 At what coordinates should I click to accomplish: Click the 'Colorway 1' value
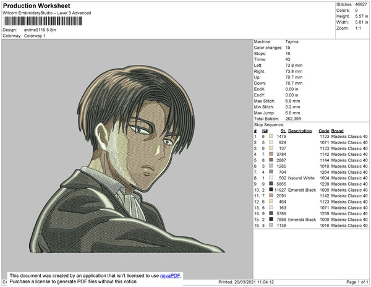[x=35, y=36]
